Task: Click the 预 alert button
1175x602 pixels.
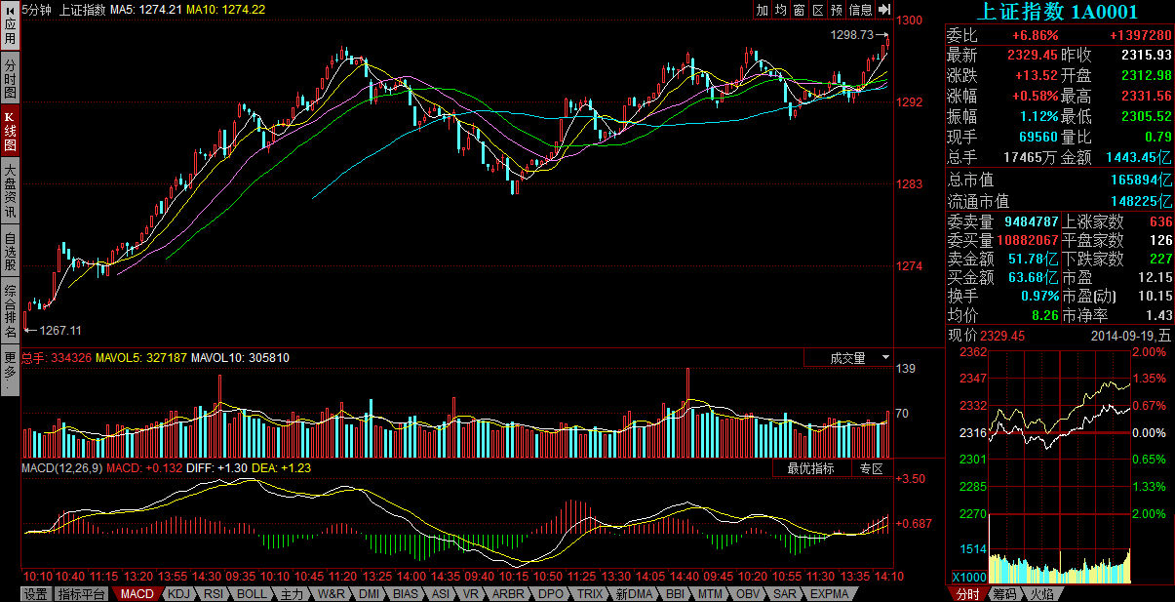Action: click(837, 10)
